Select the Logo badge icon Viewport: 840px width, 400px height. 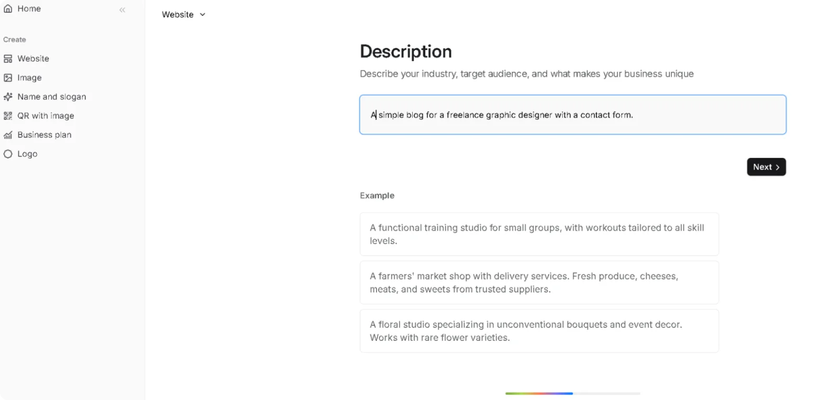(7, 153)
